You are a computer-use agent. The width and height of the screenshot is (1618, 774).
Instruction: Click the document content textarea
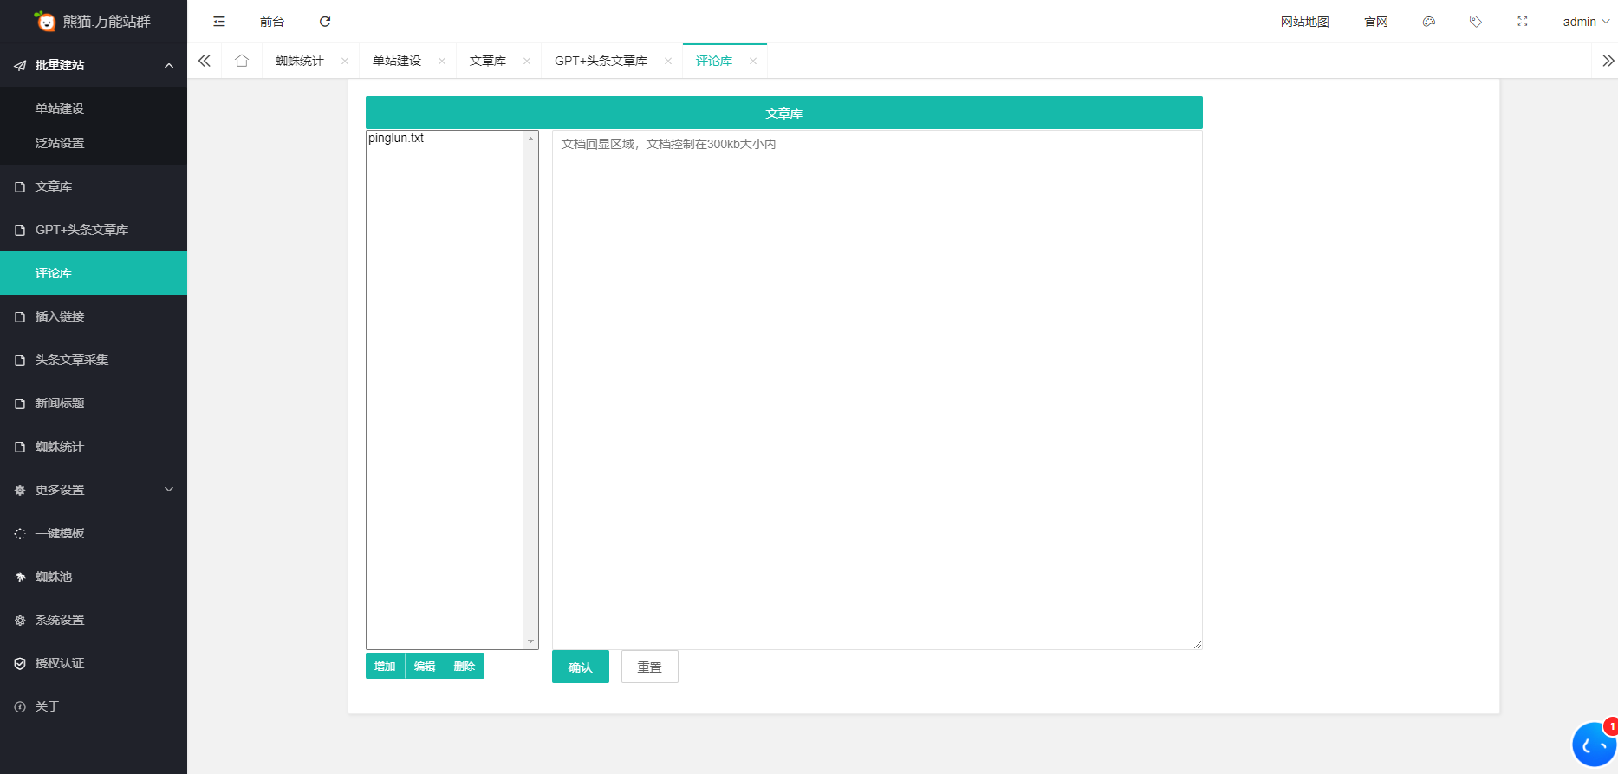[877, 389]
